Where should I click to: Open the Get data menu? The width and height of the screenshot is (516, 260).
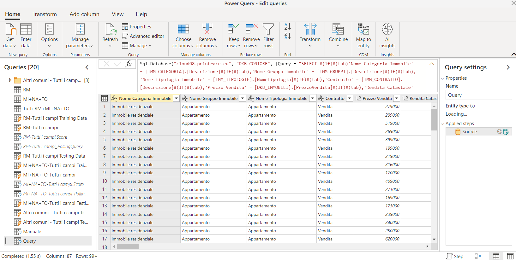(x=10, y=36)
